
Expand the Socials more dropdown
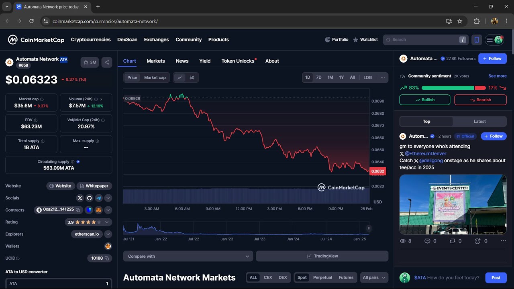pyautogui.click(x=108, y=198)
